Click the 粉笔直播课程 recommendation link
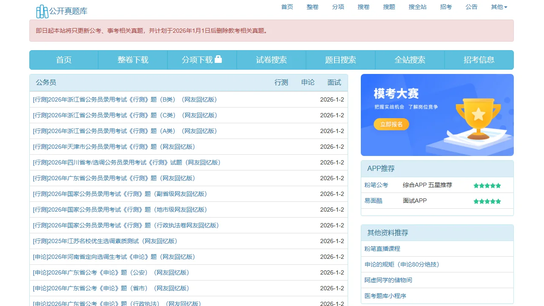The width and height of the screenshot is (544, 306). coord(382,249)
